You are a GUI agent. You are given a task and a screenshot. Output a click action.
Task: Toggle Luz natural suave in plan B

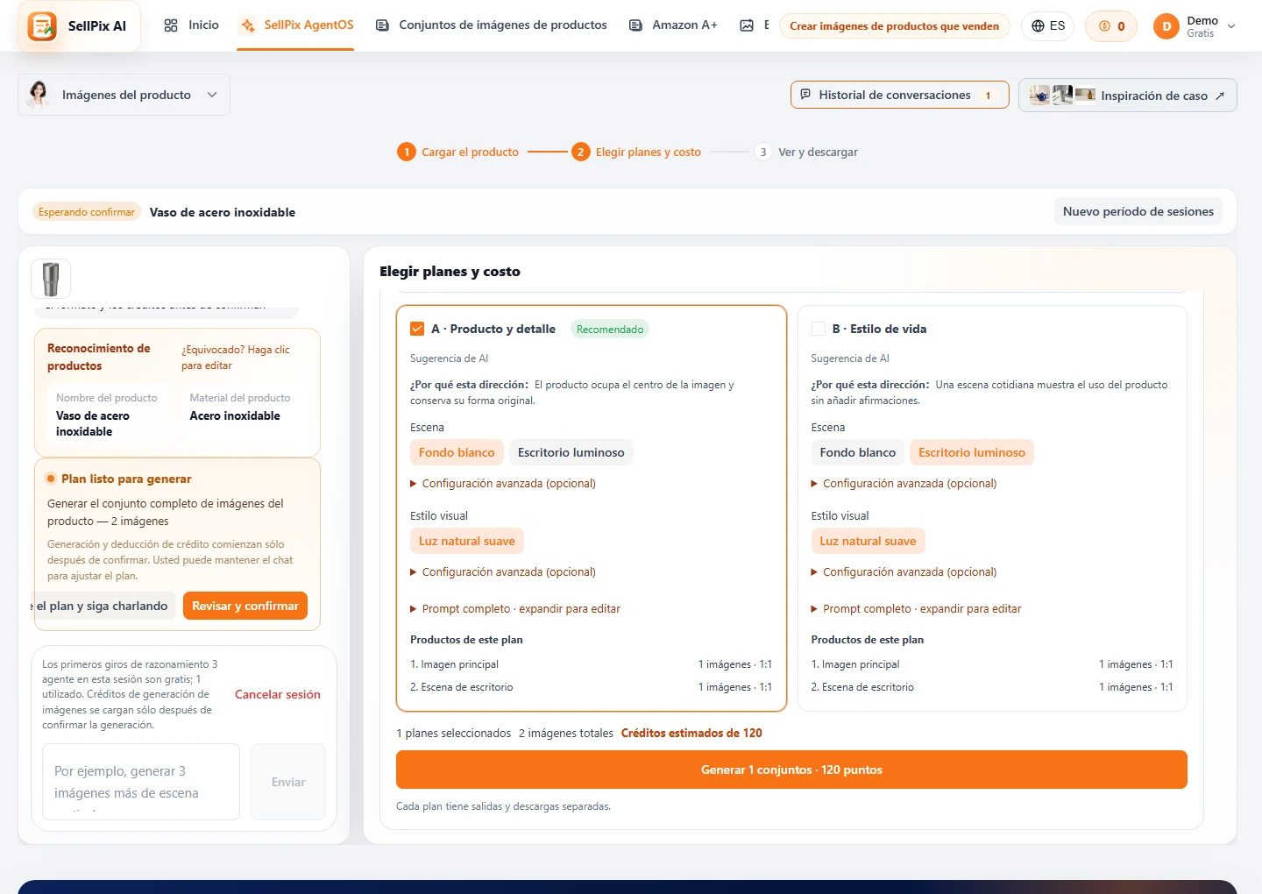tap(868, 541)
